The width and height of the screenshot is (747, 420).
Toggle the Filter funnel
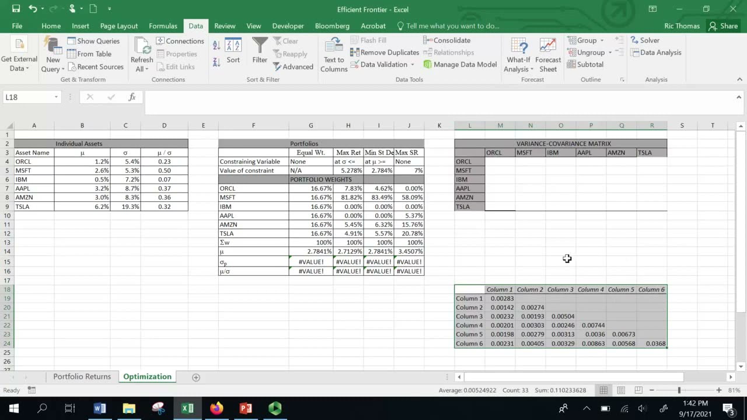pos(260,51)
